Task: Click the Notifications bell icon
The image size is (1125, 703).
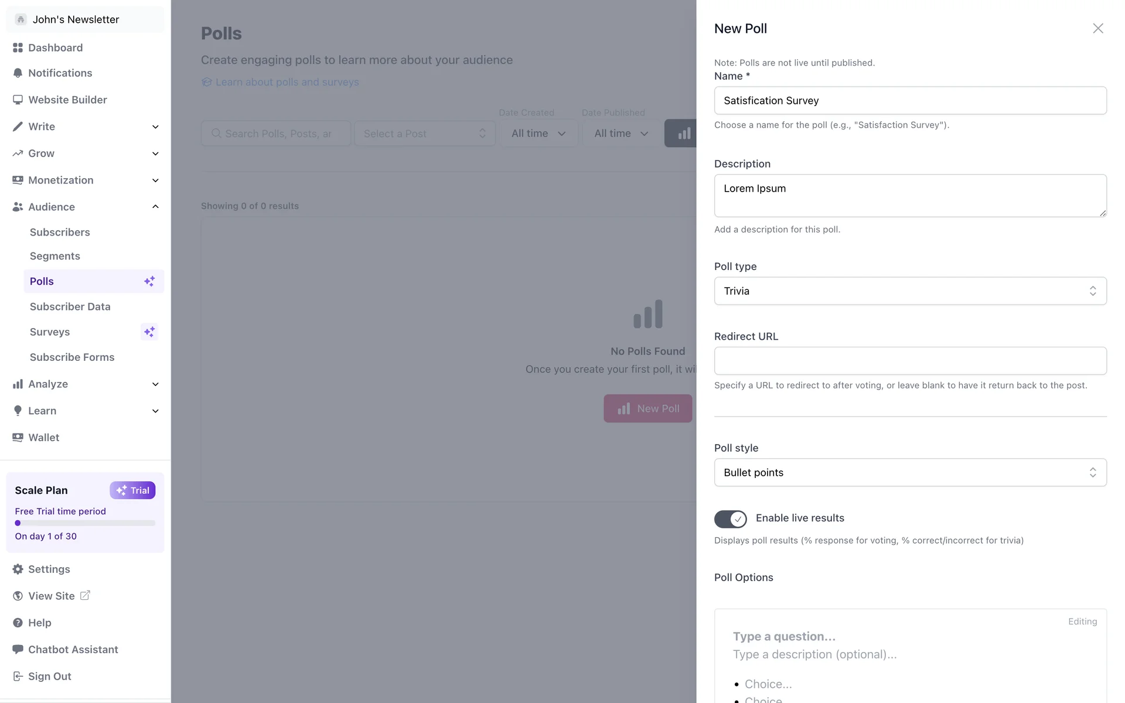Action: 18,73
